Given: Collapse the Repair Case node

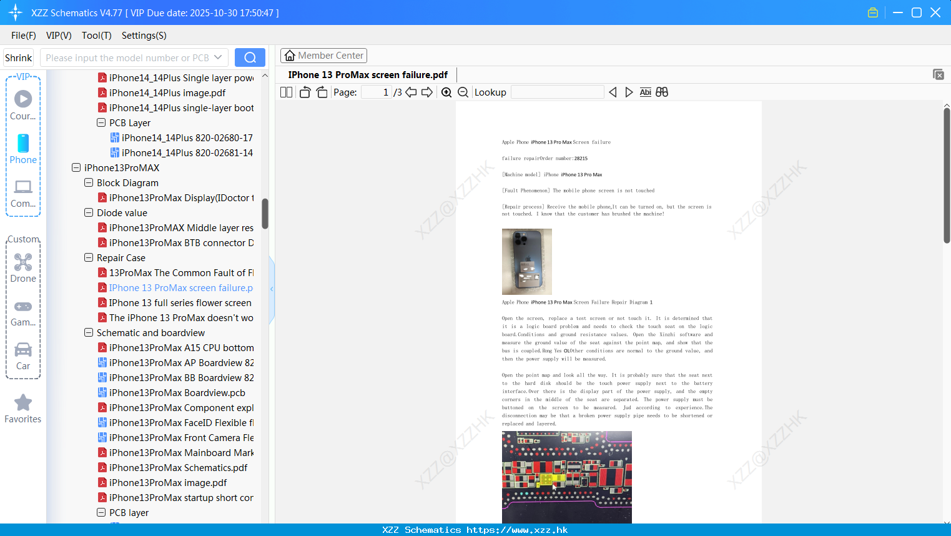Looking at the screenshot, I should click(89, 257).
